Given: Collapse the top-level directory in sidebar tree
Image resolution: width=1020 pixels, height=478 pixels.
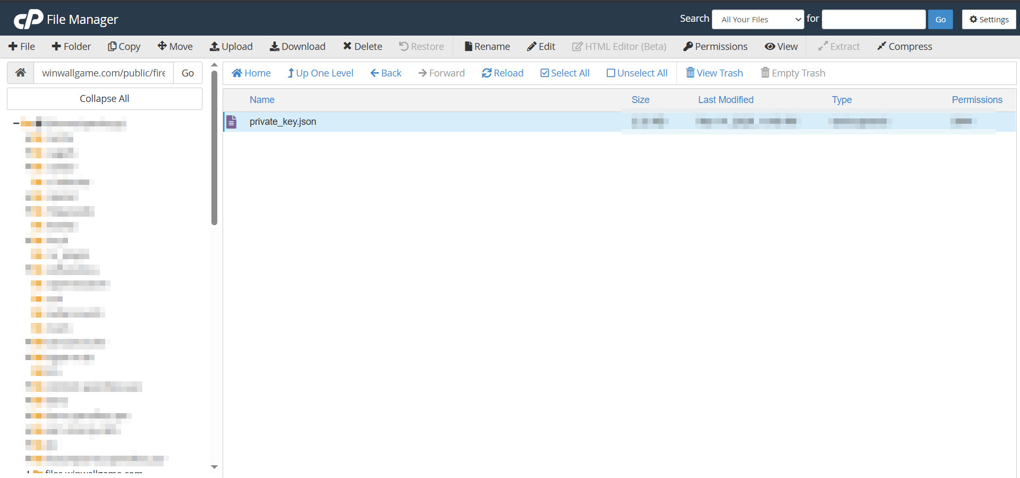Looking at the screenshot, I should (15, 122).
